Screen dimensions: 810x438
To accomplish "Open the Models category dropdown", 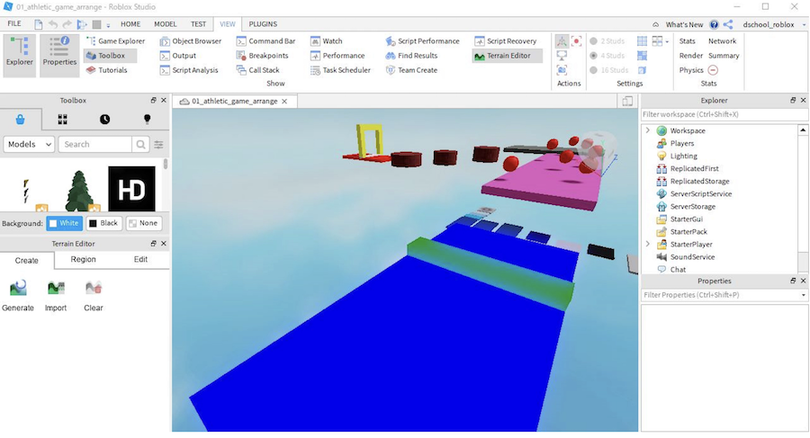I will click(x=30, y=145).
